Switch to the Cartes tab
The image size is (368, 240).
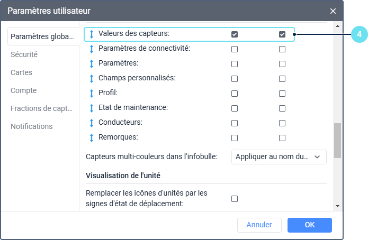click(x=21, y=72)
